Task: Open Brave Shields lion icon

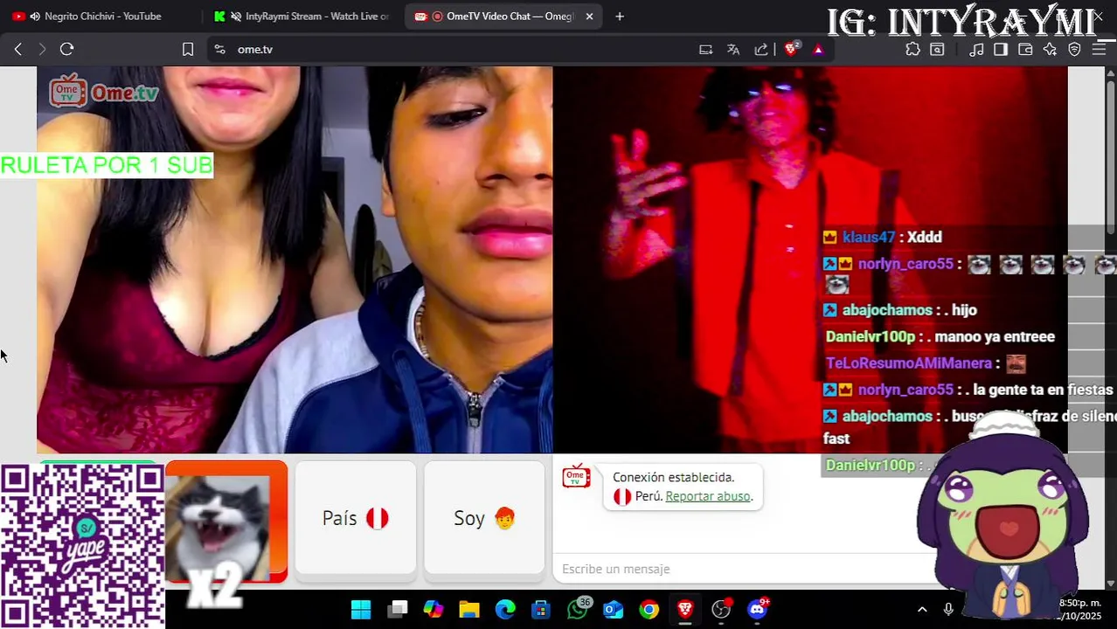Action: click(791, 50)
